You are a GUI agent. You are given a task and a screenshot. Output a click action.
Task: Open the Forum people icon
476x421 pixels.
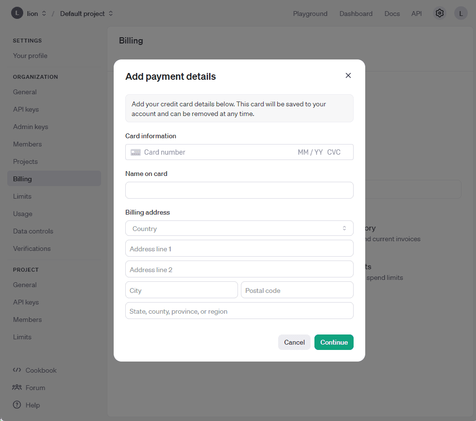coord(17,388)
